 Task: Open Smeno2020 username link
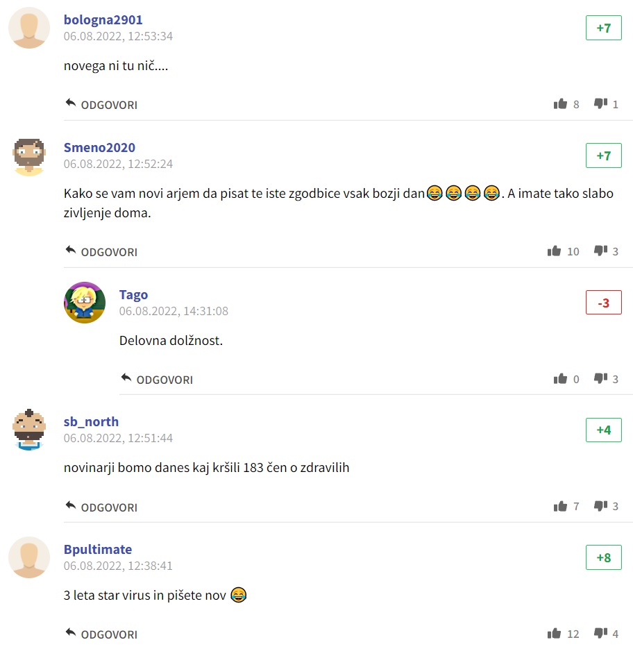tap(99, 147)
